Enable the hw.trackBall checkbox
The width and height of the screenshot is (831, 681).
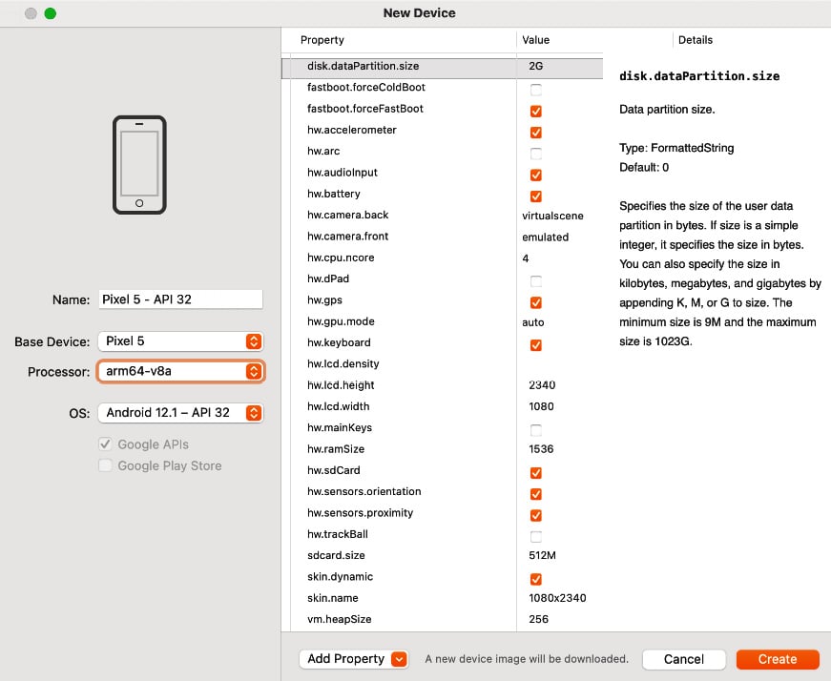pyautogui.click(x=536, y=537)
